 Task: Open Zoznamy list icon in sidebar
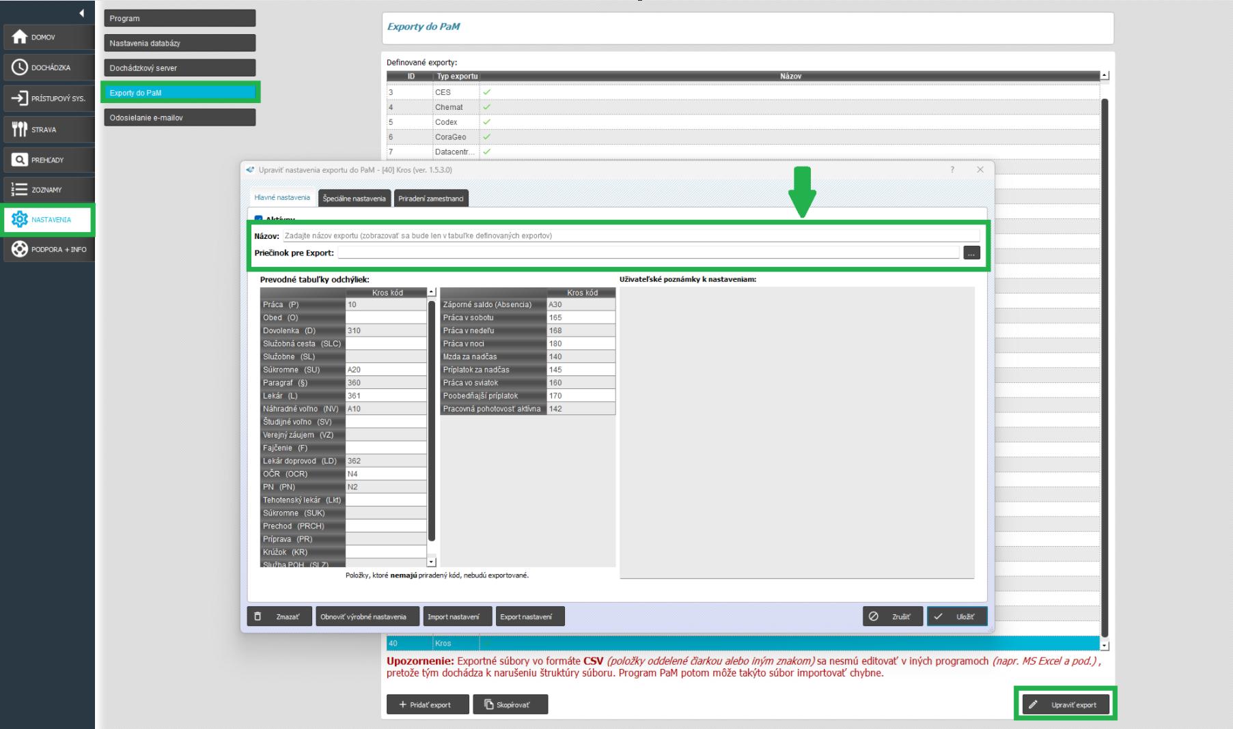pos(20,190)
